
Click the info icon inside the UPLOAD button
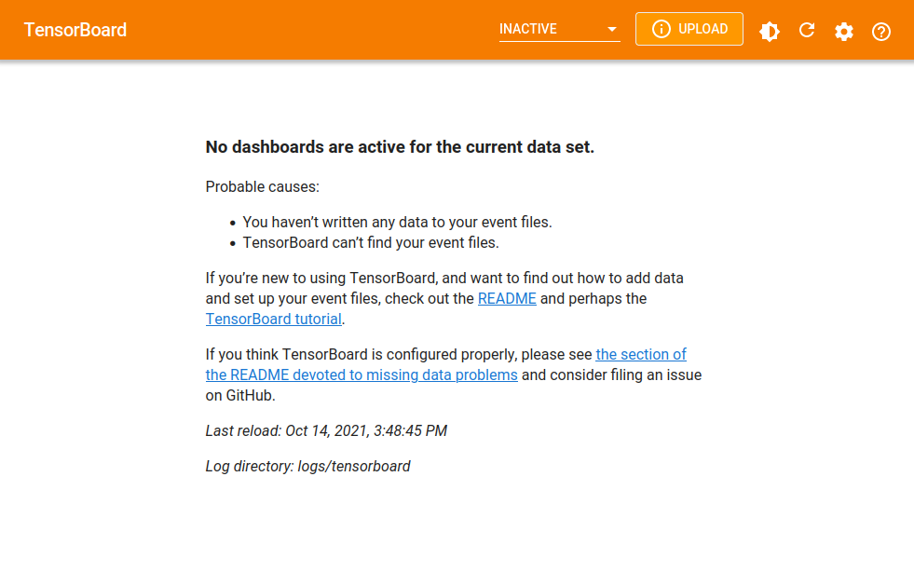tap(662, 29)
